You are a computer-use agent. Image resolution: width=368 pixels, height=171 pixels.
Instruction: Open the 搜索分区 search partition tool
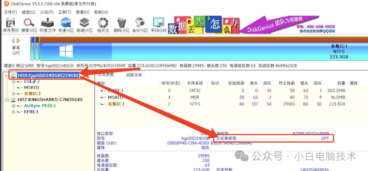pos(29,25)
